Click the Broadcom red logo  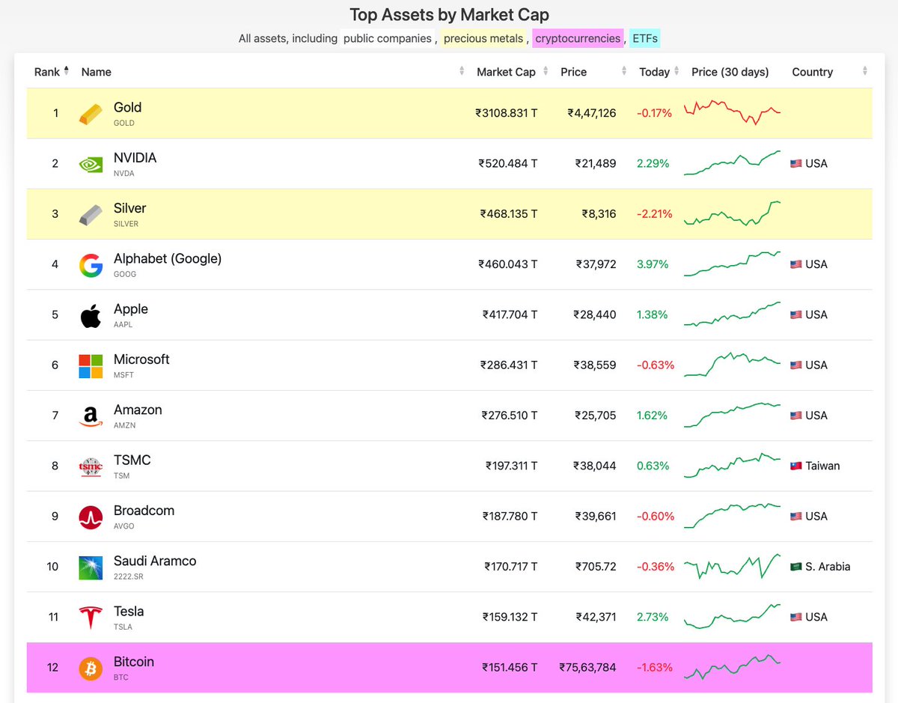click(x=91, y=517)
